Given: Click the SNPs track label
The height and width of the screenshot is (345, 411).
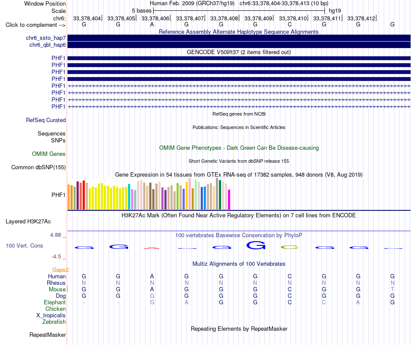Looking at the screenshot, I should click(x=58, y=140).
